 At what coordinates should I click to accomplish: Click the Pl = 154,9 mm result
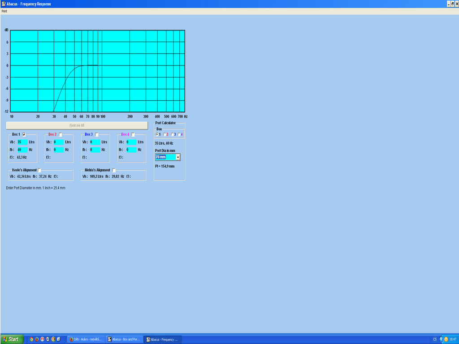pyautogui.click(x=165, y=167)
